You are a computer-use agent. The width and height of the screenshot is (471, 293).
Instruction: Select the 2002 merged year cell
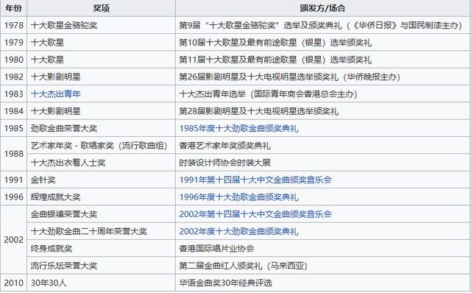pos(13,240)
